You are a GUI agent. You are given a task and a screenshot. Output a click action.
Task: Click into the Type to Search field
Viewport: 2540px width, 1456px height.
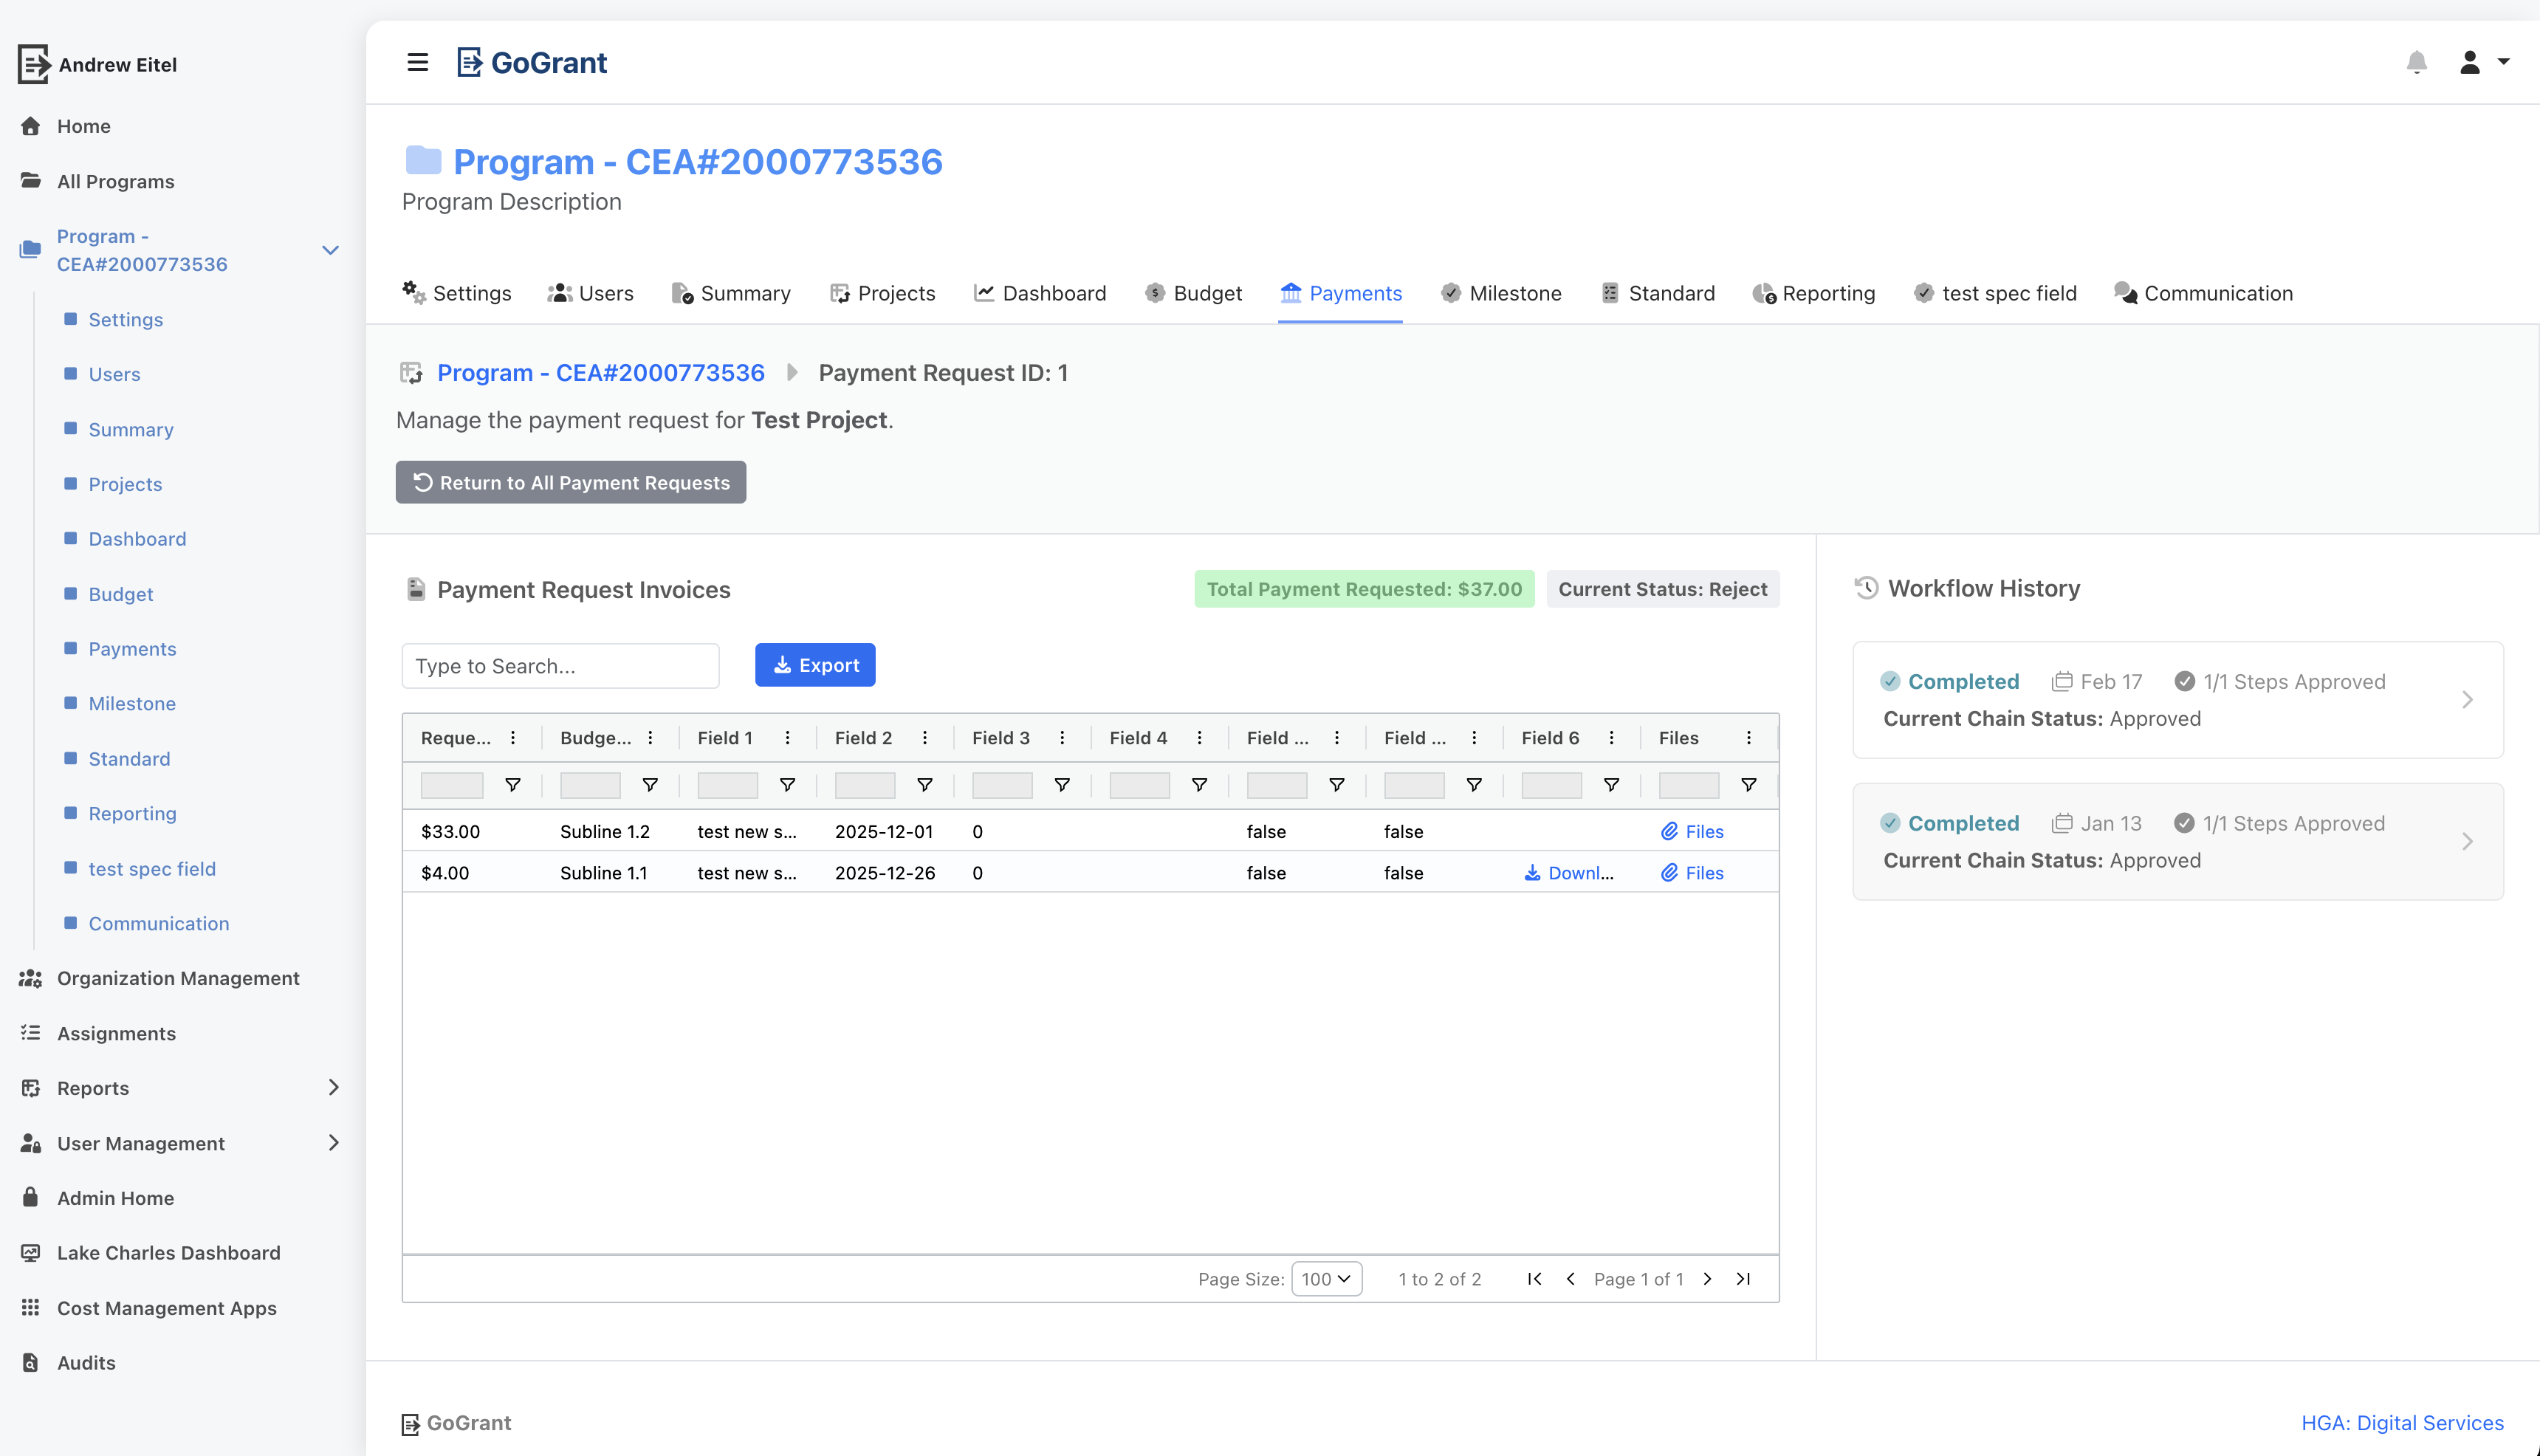coord(560,665)
